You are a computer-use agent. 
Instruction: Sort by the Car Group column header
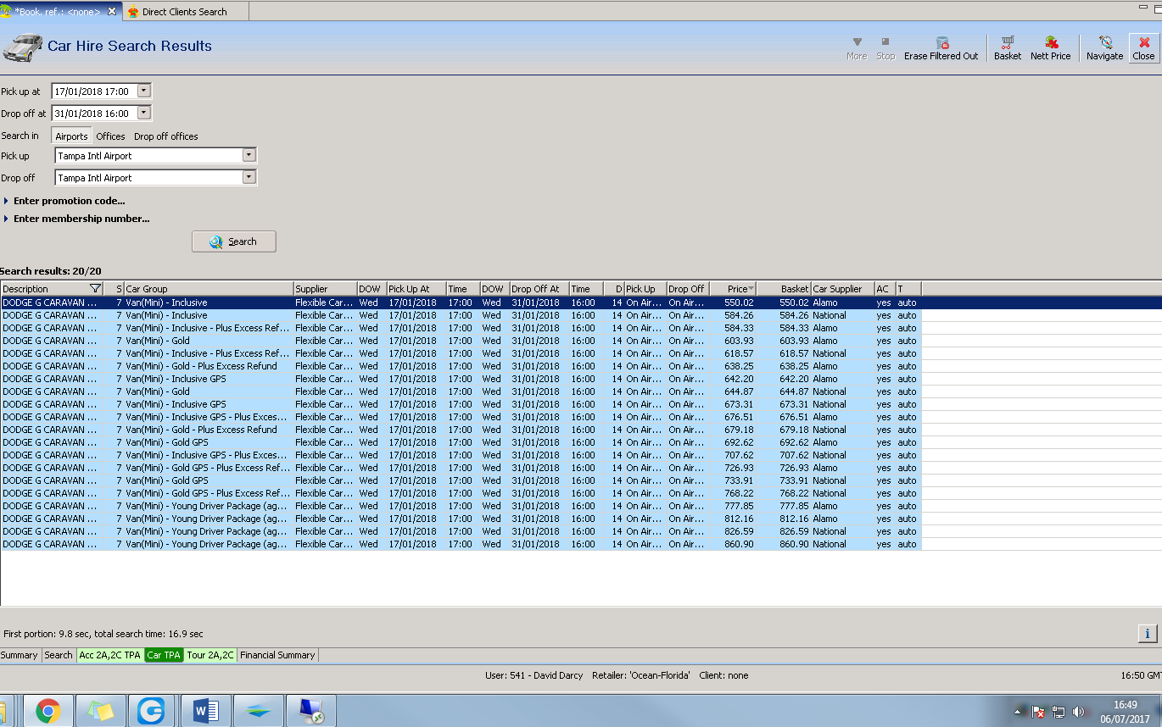pyautogui.click(x=209, y=289)
